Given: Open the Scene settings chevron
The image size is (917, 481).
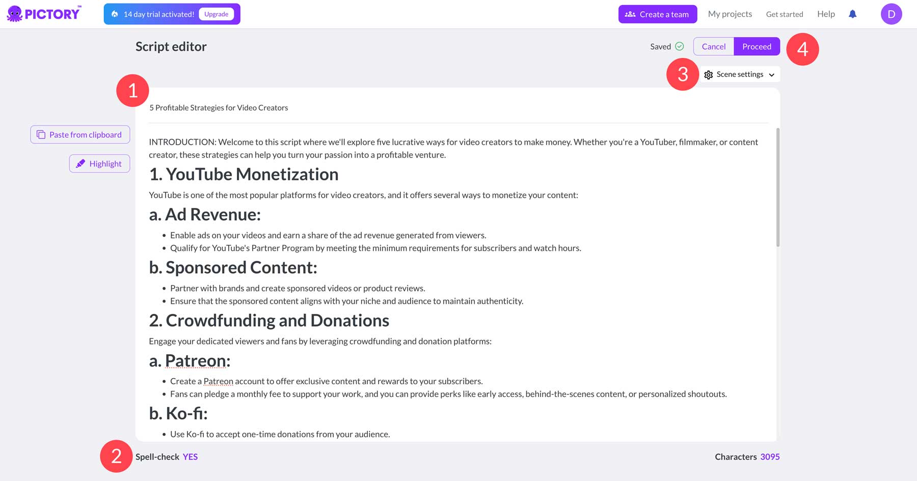Looking at the screenshot, I should [x=771, y=74].
